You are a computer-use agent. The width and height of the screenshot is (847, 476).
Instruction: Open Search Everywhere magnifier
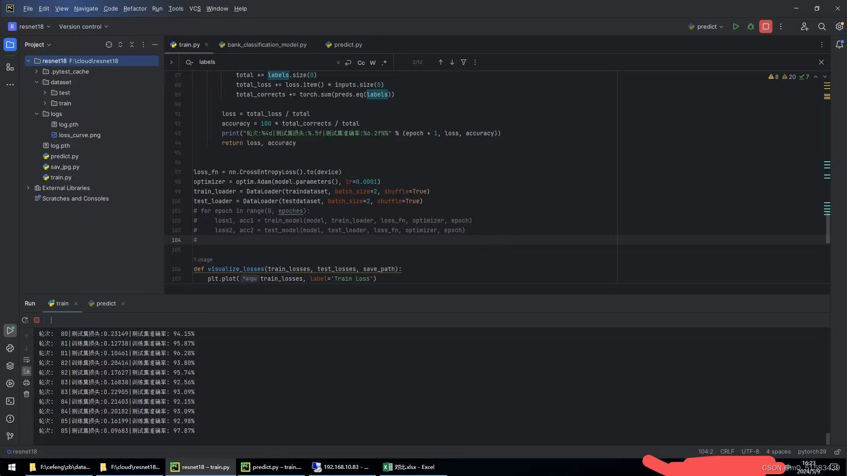(x=822, y=26)
